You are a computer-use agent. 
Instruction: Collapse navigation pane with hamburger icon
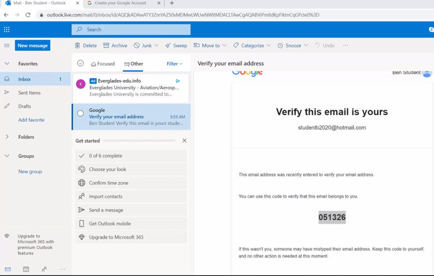(x=7, y=46)
